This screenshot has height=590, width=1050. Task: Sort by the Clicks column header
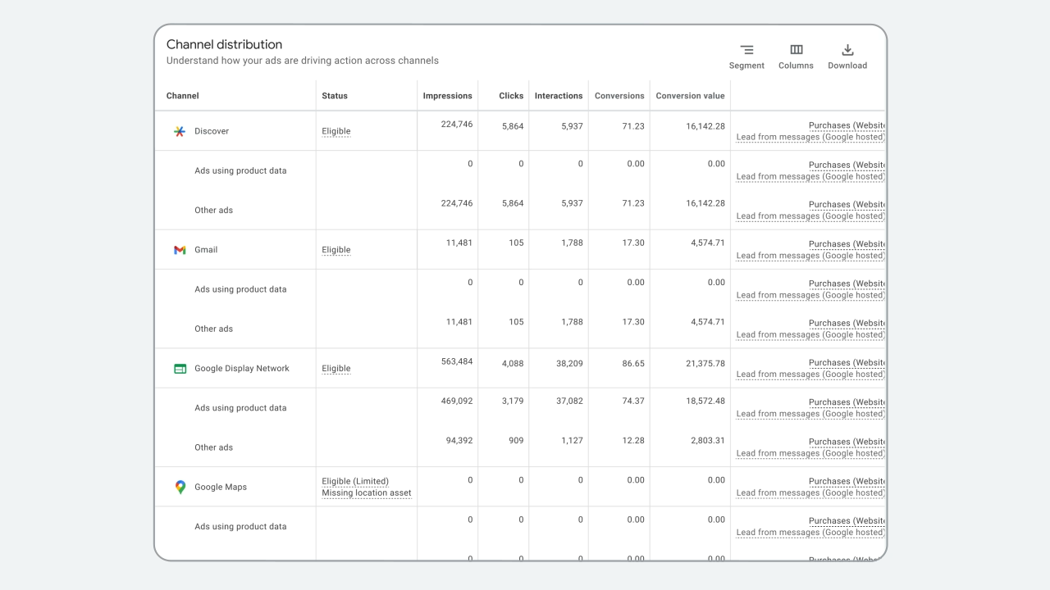(x=510, y=96)
